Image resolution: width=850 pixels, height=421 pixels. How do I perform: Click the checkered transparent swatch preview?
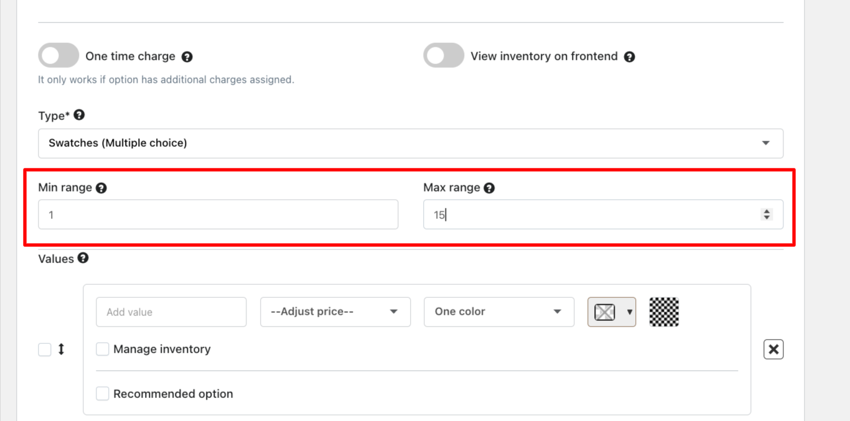tap(664, 312)
